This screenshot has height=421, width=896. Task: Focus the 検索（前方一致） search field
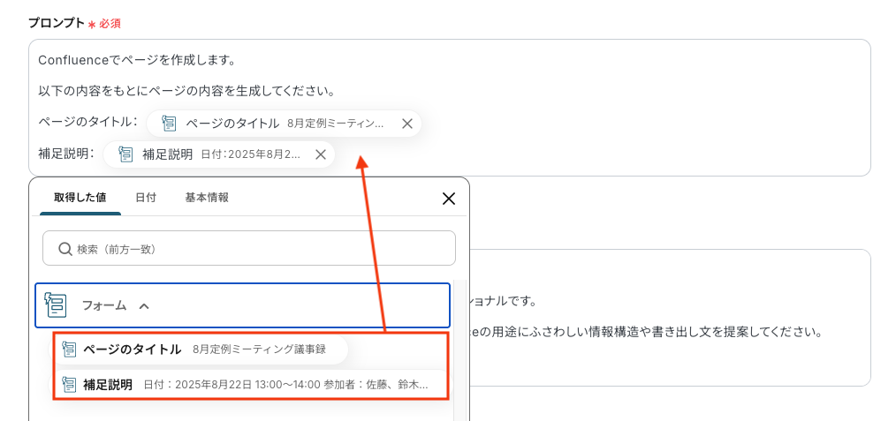256,249
